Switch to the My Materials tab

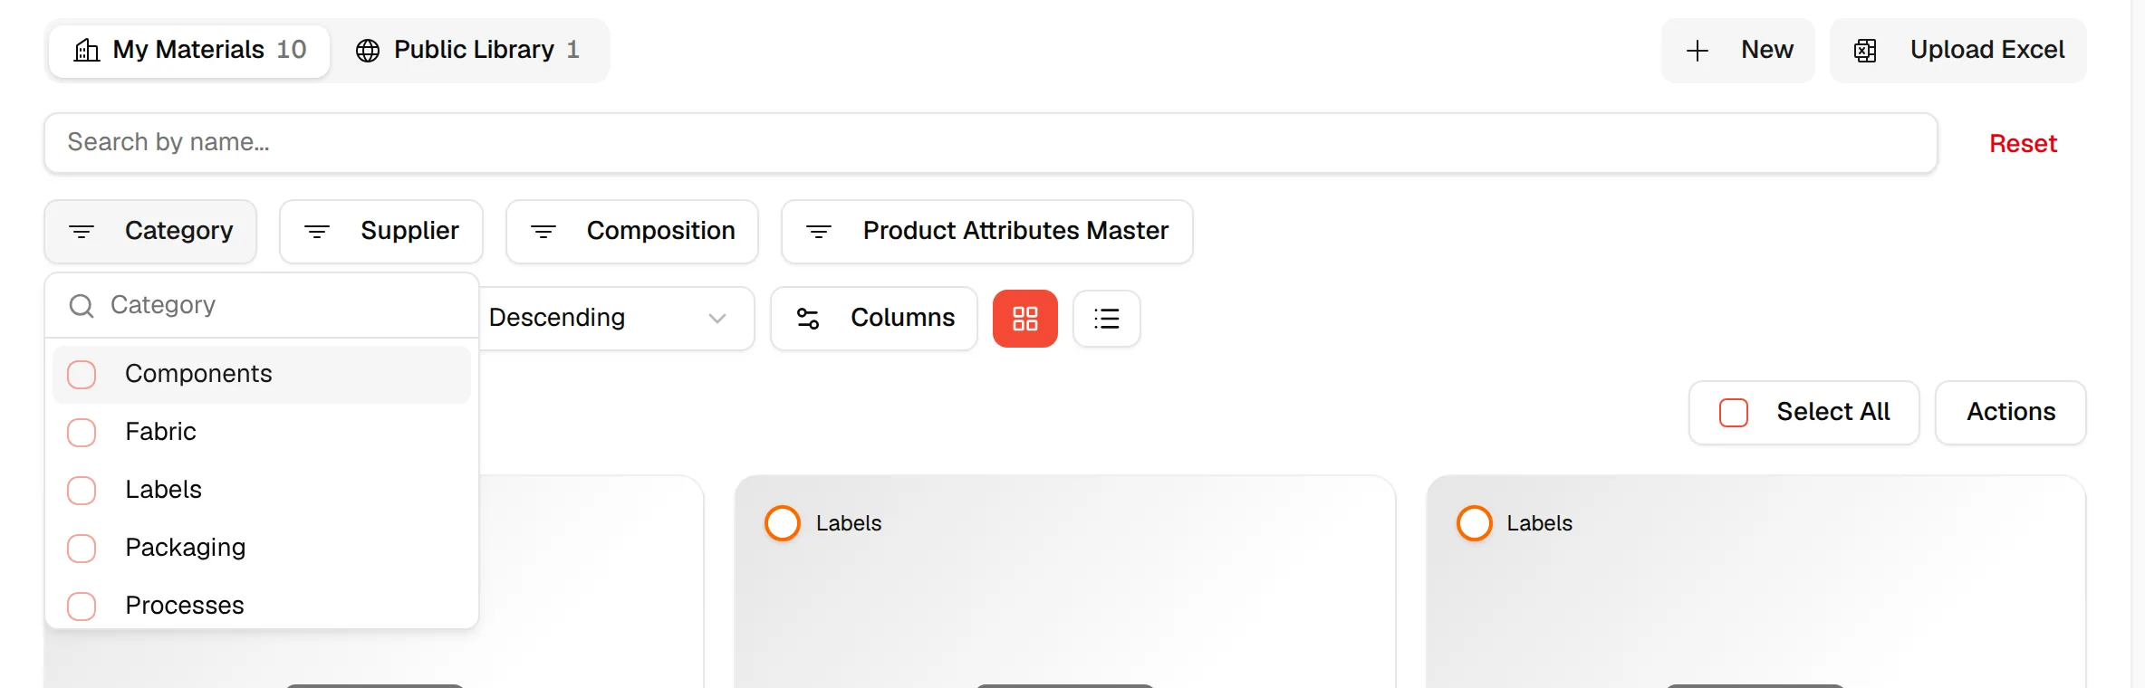click(x=189, y=51)
